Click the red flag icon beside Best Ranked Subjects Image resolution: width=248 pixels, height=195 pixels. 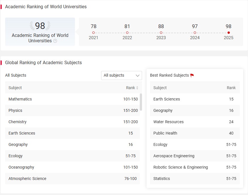(x=192, y=76)
